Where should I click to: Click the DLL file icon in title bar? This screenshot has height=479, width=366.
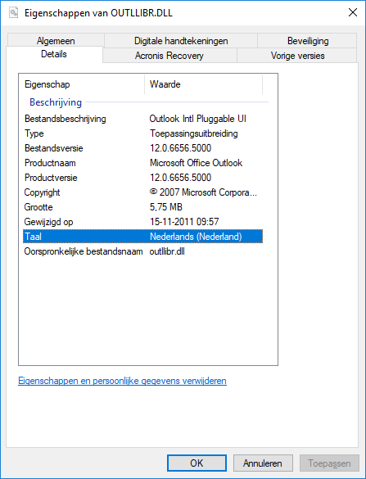pyautogui.click(x=13, y=13)
